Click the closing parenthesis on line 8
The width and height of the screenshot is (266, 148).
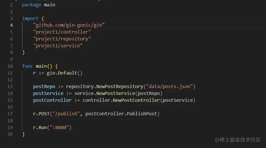[23, 52]
